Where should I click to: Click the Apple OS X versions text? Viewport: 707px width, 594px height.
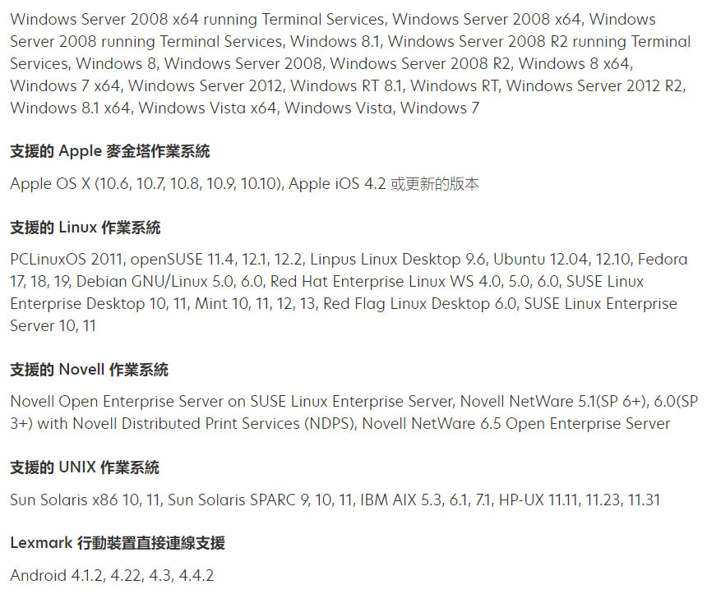point(146,184)
